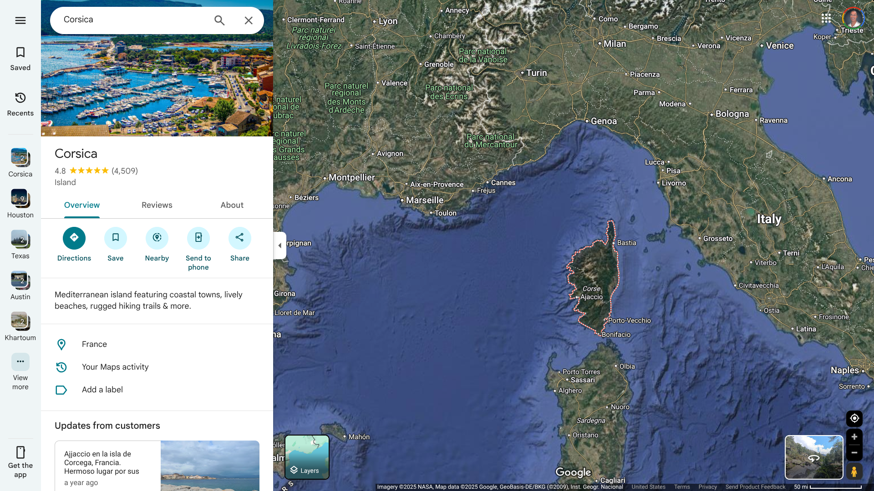Click Add a label option
The height and width of the screenshot is (491, 874).
click(x=102, y=390)
